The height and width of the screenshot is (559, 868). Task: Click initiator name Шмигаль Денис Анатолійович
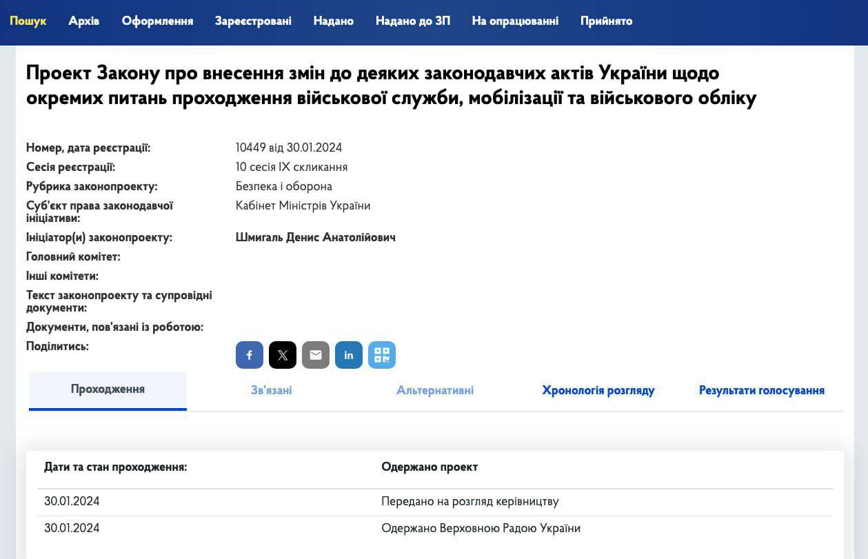coord(315,238)
